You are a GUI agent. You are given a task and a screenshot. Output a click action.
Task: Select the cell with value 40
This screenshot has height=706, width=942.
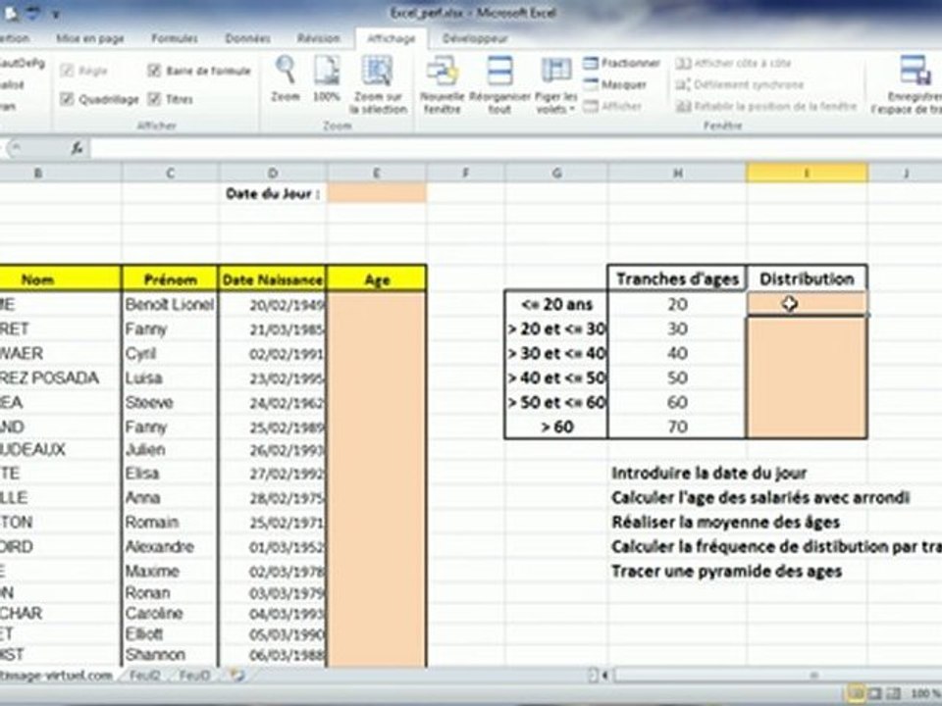[x=677, y=353]
